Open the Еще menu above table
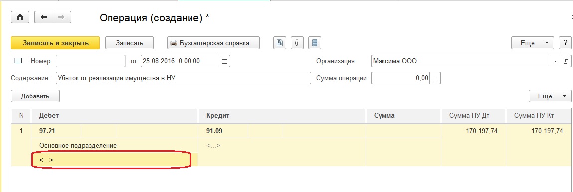Image resolution: width=573 pixels, height=192 pixels. 550,96
